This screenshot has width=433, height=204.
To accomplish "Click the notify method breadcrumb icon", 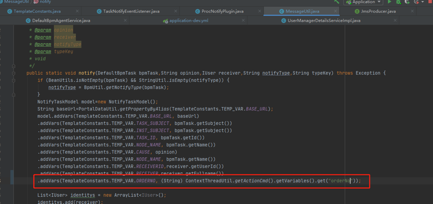I will click(x=36, y=2).
